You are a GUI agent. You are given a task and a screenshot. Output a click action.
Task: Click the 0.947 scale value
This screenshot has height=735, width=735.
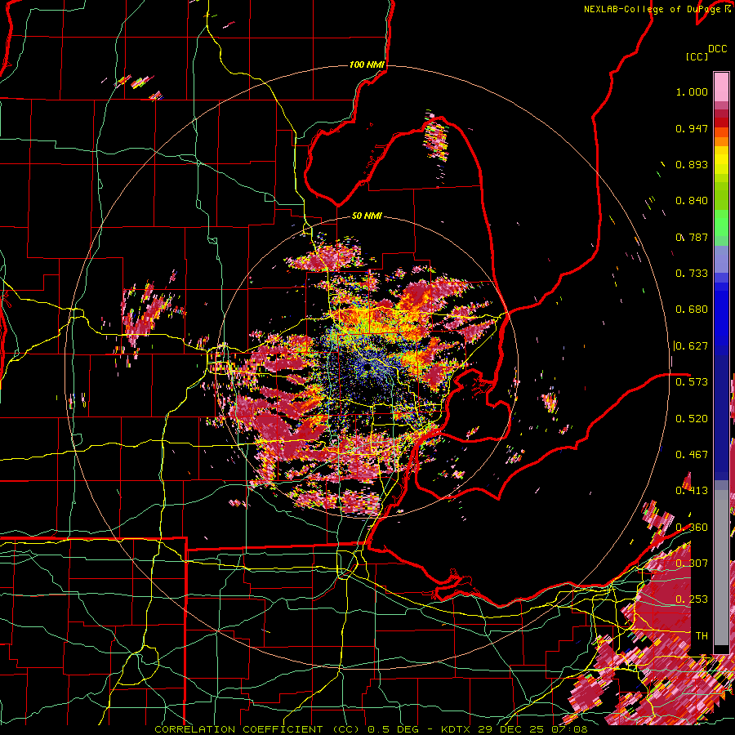[x=692, y=128]
